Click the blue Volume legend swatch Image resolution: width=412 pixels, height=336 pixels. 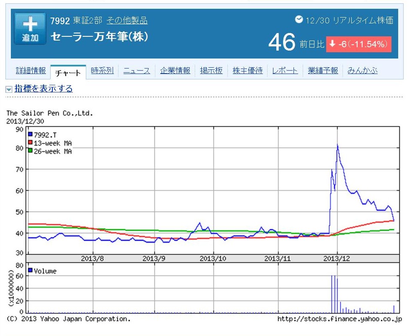click(x=30, y=270)
